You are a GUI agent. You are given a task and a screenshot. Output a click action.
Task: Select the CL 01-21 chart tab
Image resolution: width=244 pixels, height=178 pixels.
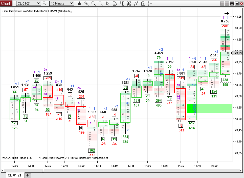tap(14, 175)
